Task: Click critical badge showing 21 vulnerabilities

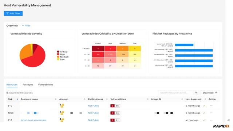Action: (115, 120)
